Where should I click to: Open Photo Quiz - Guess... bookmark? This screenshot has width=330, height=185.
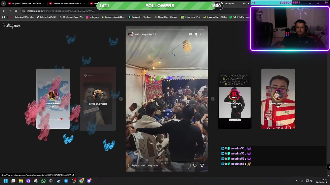pos(166,17)
